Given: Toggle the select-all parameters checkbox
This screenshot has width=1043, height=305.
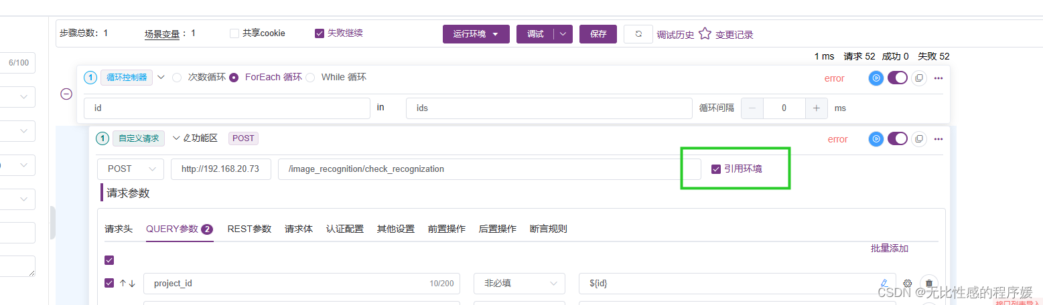Looking at the screenshot, I should [x=109, y=260].
